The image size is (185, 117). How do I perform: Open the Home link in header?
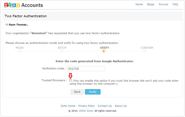coord(139,4)
